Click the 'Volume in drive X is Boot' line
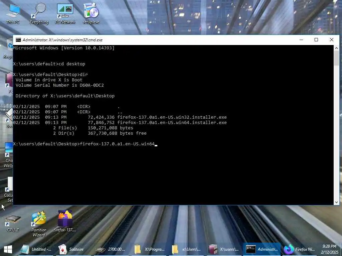Viewport: 342px width, 256px height. [49, 80]
